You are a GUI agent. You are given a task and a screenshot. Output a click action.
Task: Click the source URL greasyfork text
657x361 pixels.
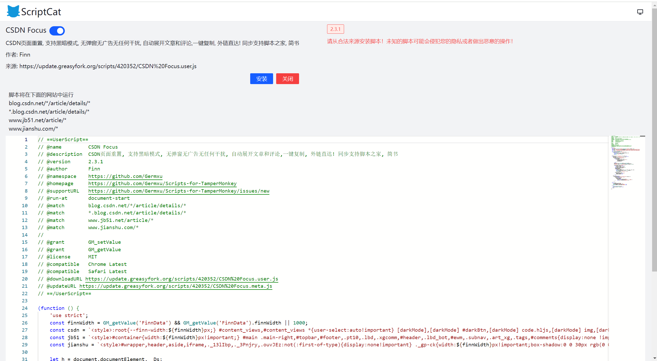point(108,66)
